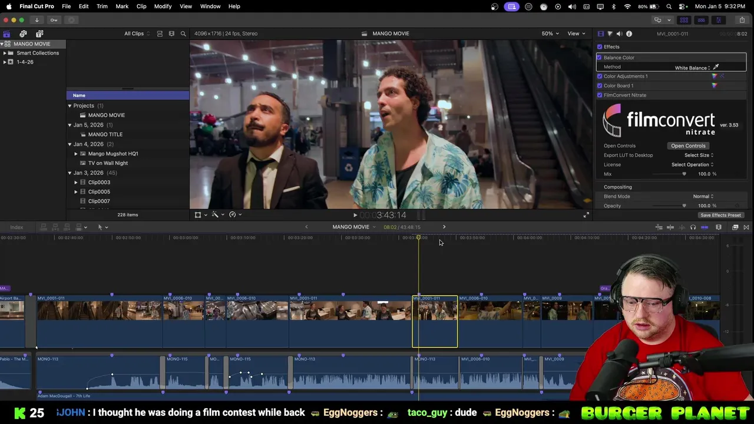Disable the Balance Color effect checkbox
Viewport: 754px width, 424px height.
(x=600, y=57)
